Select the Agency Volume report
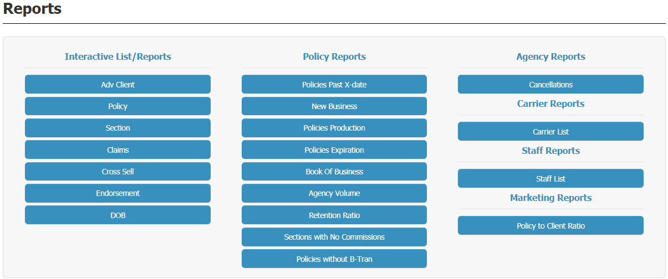 (x=334, y=193)
